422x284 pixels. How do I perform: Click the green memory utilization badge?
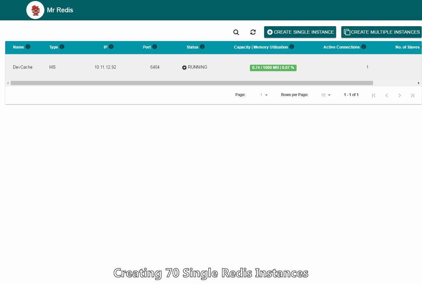(273, 68)
